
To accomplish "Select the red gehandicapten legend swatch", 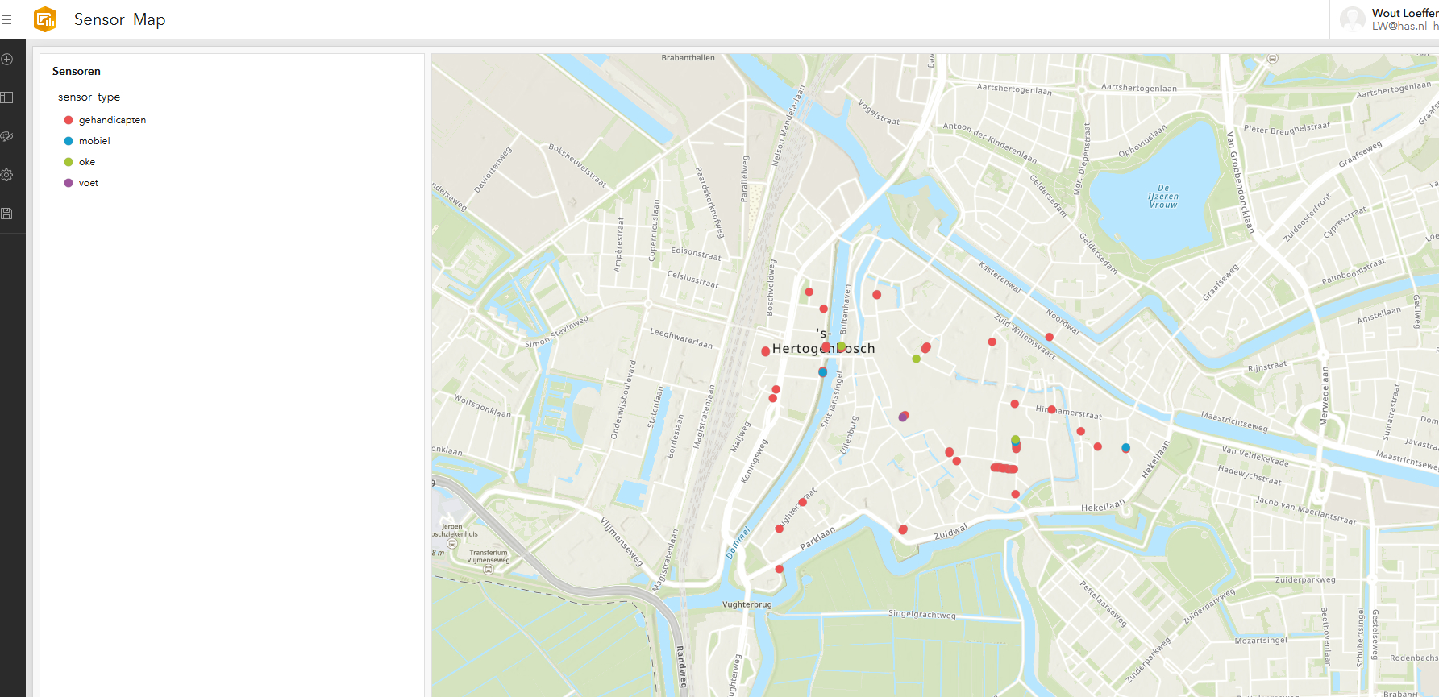I will [x=69, y=120].
